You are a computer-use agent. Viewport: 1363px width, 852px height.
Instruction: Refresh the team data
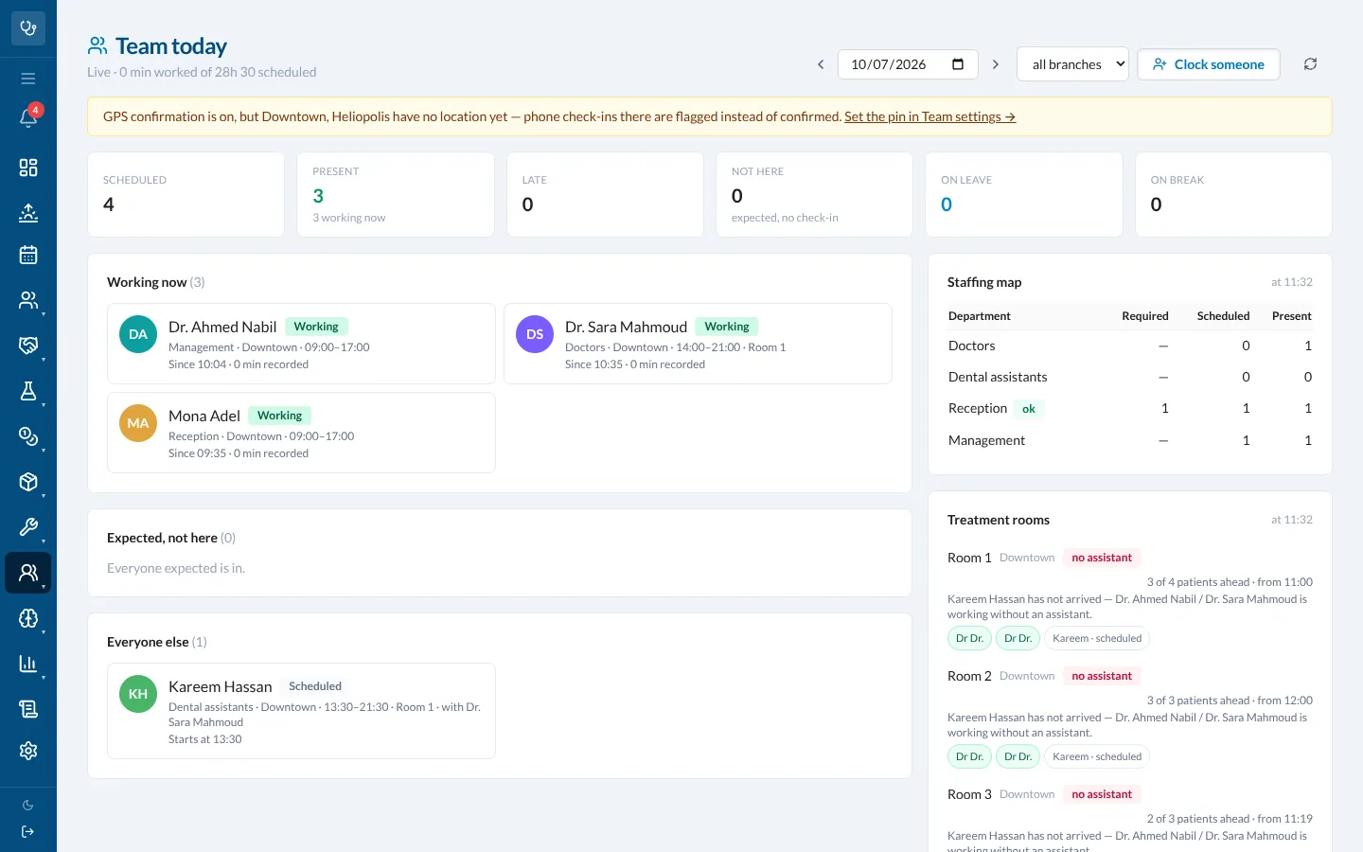point(1310,64)
